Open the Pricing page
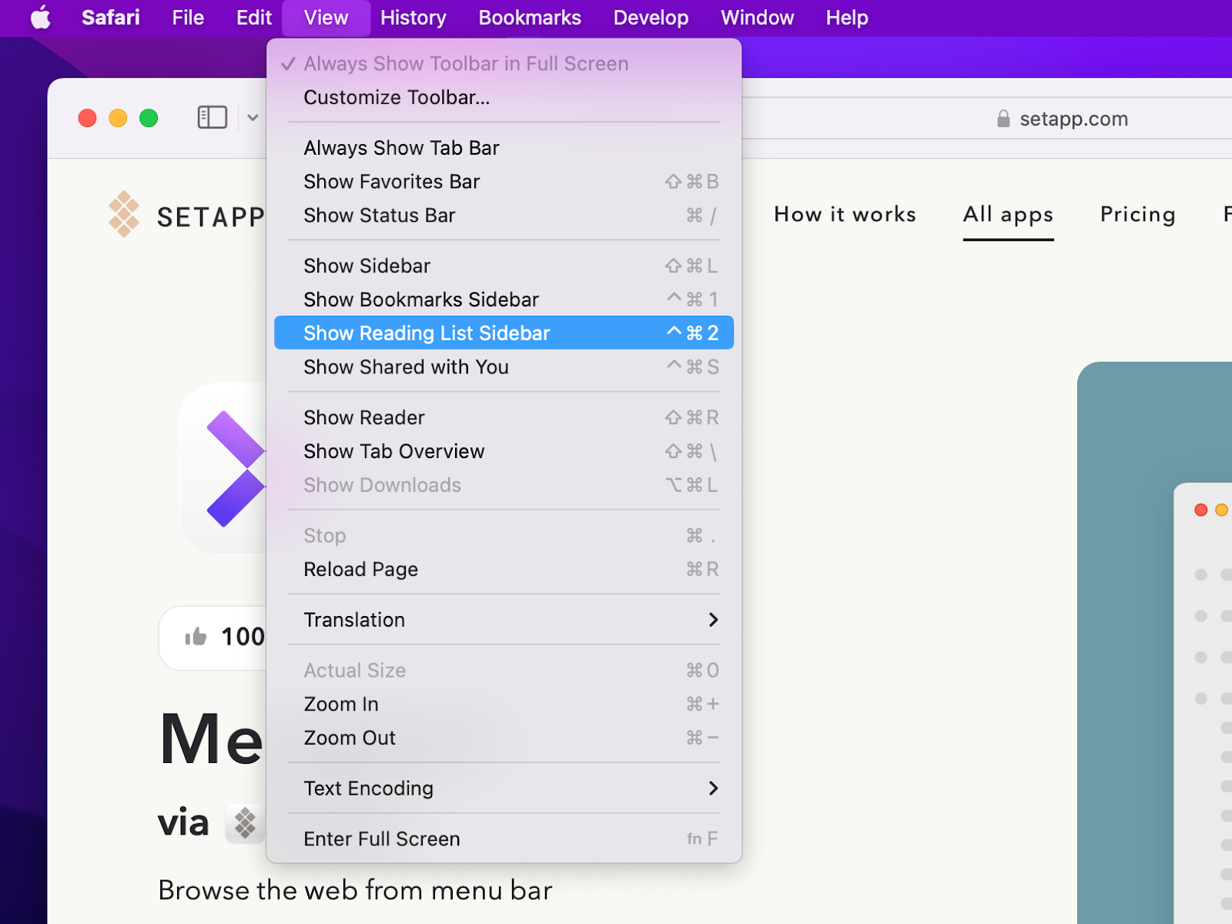The height and width of the screenshot is (924, 1232). pos(1137,214)
